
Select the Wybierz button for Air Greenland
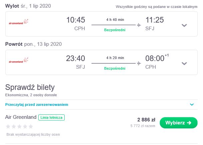pos(179,123)
